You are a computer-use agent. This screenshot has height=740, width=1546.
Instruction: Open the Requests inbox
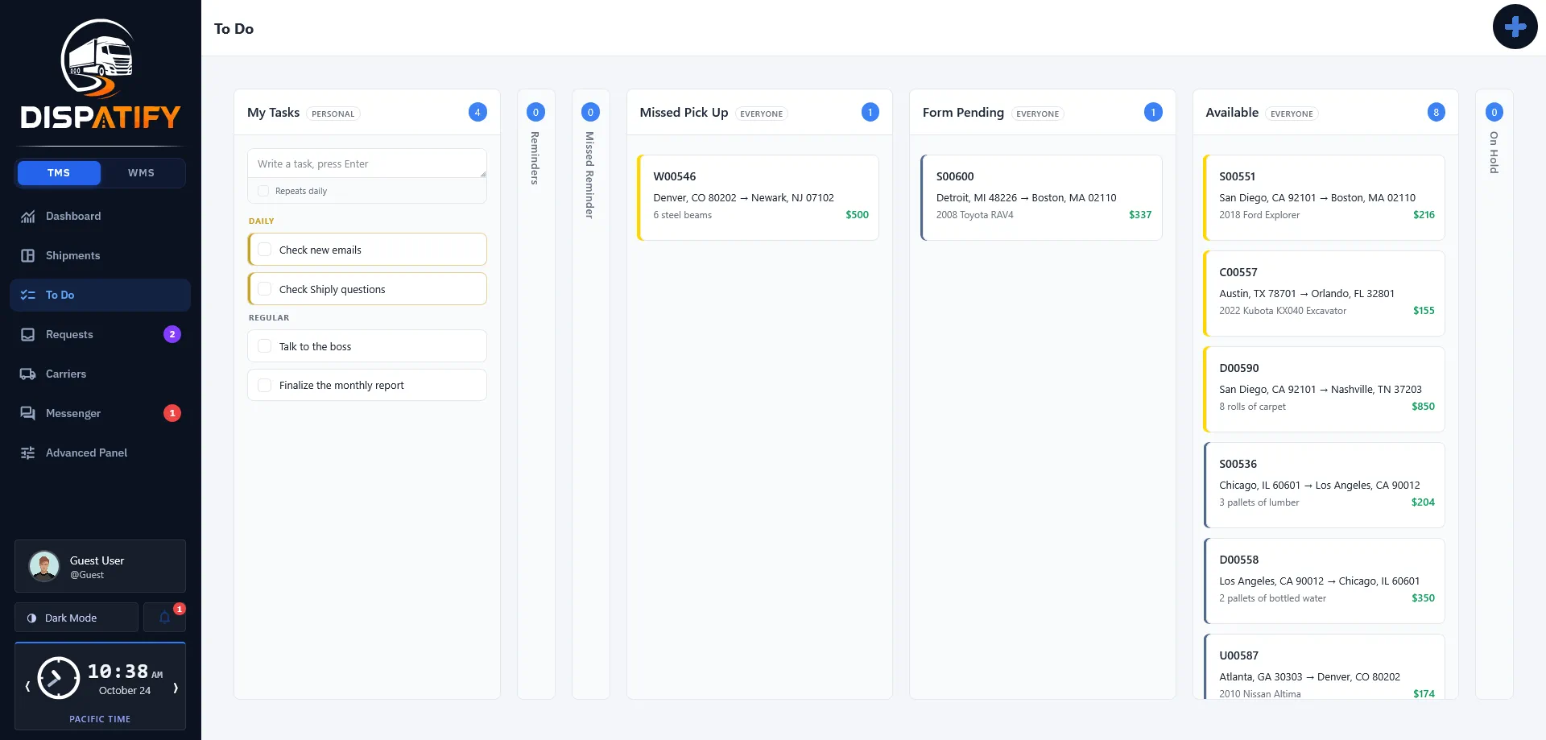coord(100,334)
